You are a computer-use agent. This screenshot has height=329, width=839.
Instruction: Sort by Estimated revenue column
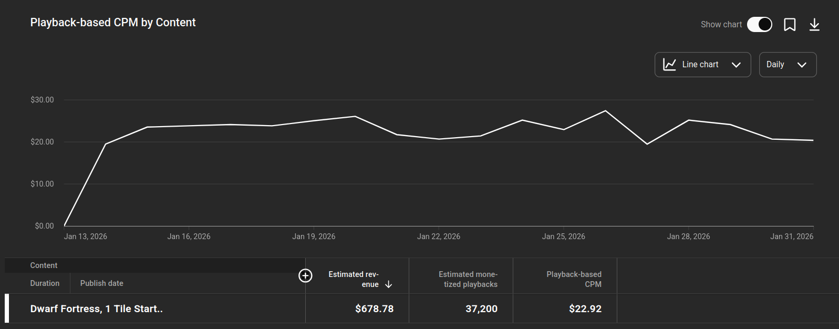(x=353, y=279)
